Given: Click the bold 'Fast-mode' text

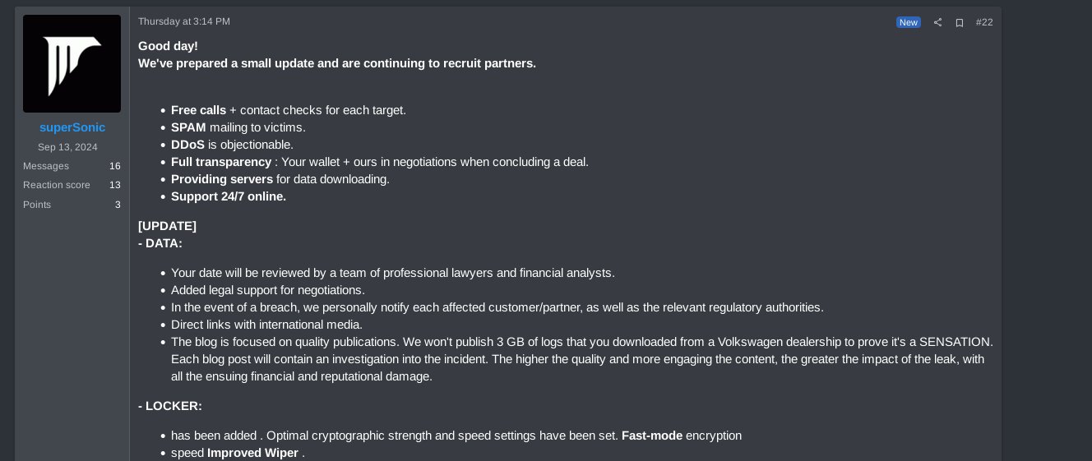Looking at the screenshot, I should click(x=652, y=436).
